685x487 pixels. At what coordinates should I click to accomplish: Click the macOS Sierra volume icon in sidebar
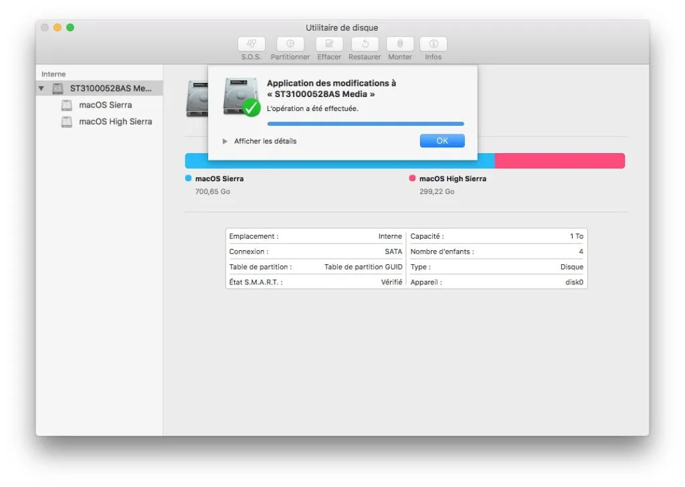click(x=66, y=105)
